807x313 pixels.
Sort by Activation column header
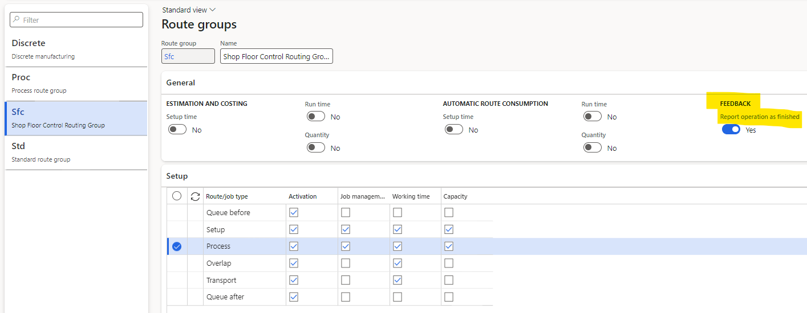(x=303, y=196)
